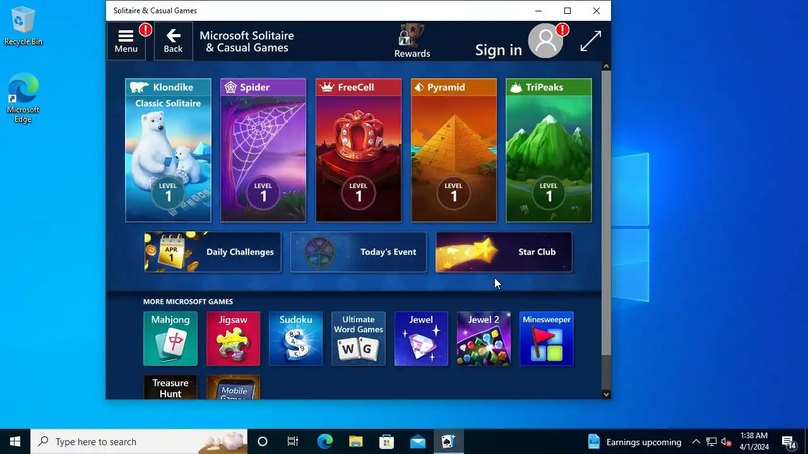Open Task View in taskbar
The height and width of the screenshot is (454, 808).
tap(293, 441)
